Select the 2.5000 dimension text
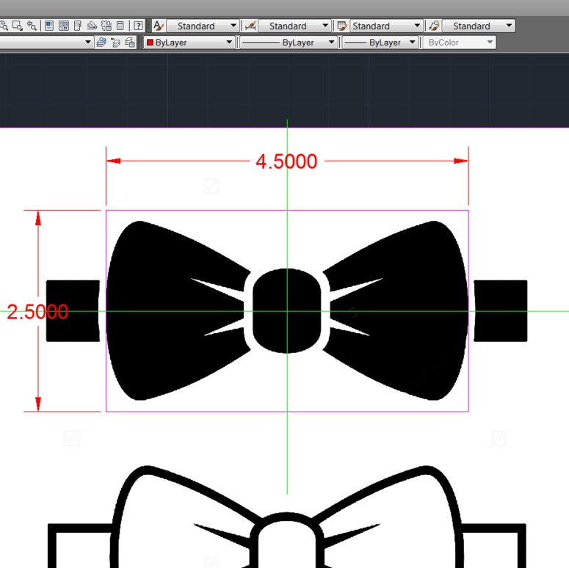Image resolution: width=569 pixels, height=568 pixels. (37, 312)
